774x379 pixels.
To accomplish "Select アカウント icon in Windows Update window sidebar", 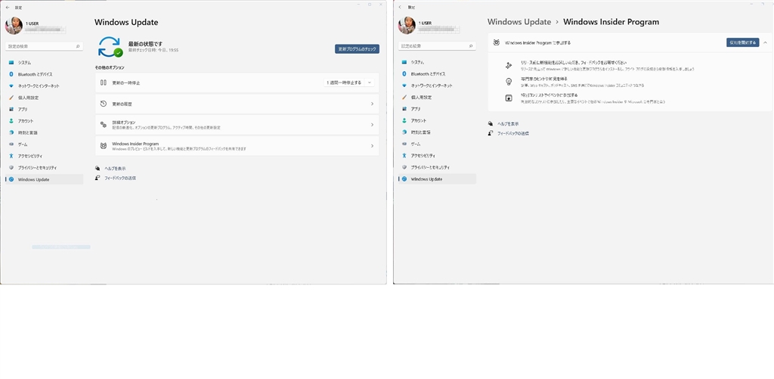I will coord(11,121).
